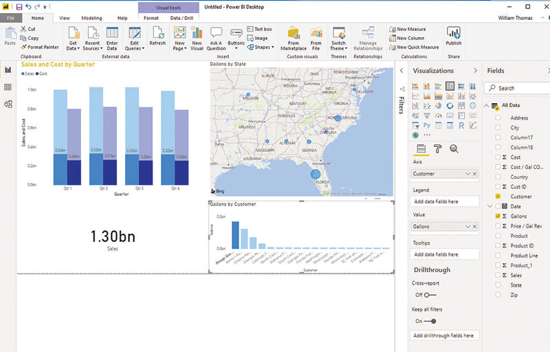This screenshot has width=550, height=352.
Task: Click the From Marketplace custom visuals icon
Action: (294, 38)
